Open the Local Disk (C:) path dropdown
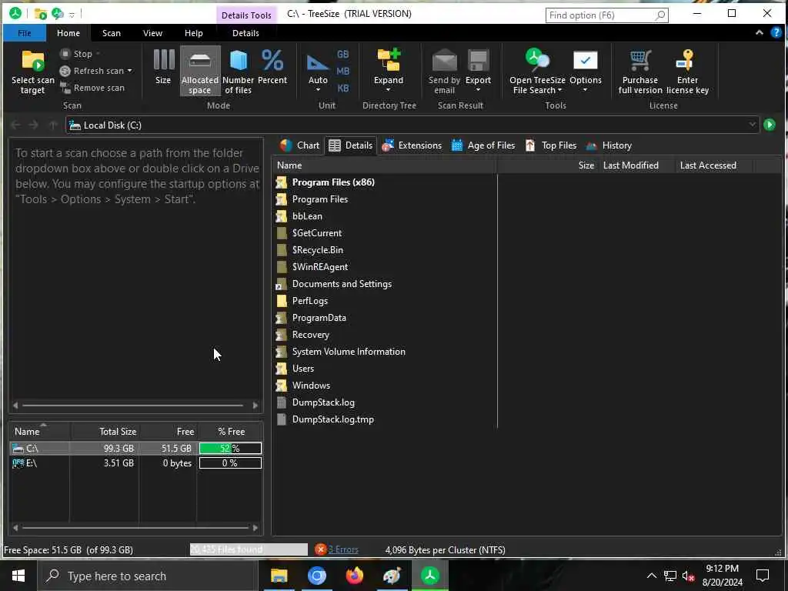The width and height of the screenshot is (788, 591). [752, 125]
